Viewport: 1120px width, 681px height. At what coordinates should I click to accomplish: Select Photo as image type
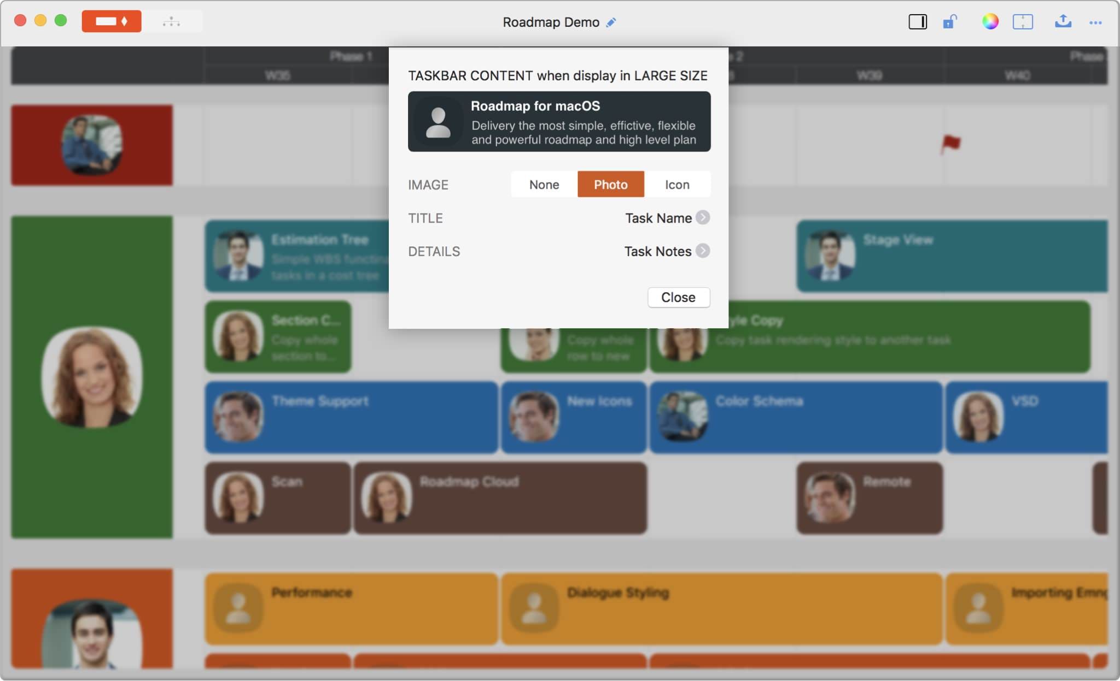[x=610, y=185]
